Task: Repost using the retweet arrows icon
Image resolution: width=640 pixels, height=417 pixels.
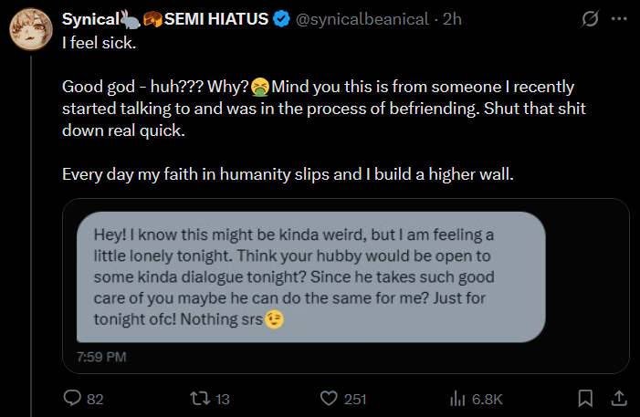Action: coord(199,398)
